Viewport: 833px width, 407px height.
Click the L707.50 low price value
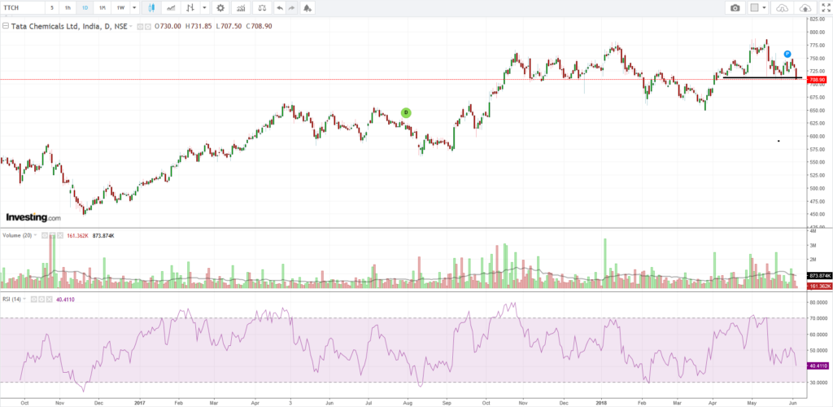229,26
